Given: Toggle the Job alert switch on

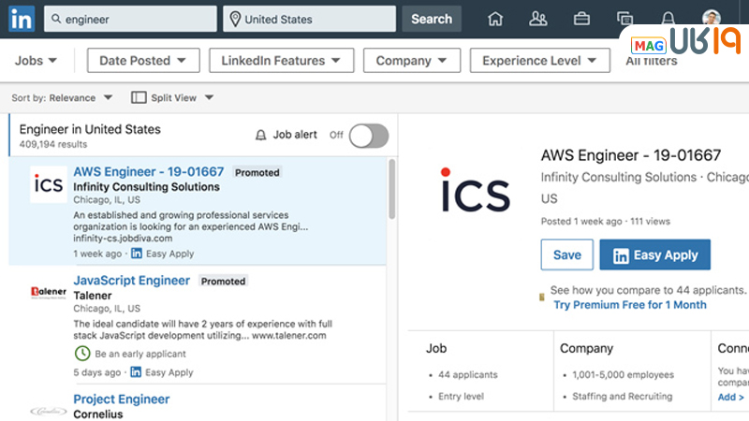Looking at the screenshot, I should point(368,136).
